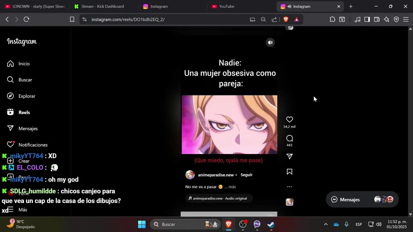Open the clock and date panel
413x232 pixels.
click(x=397, y=224)
